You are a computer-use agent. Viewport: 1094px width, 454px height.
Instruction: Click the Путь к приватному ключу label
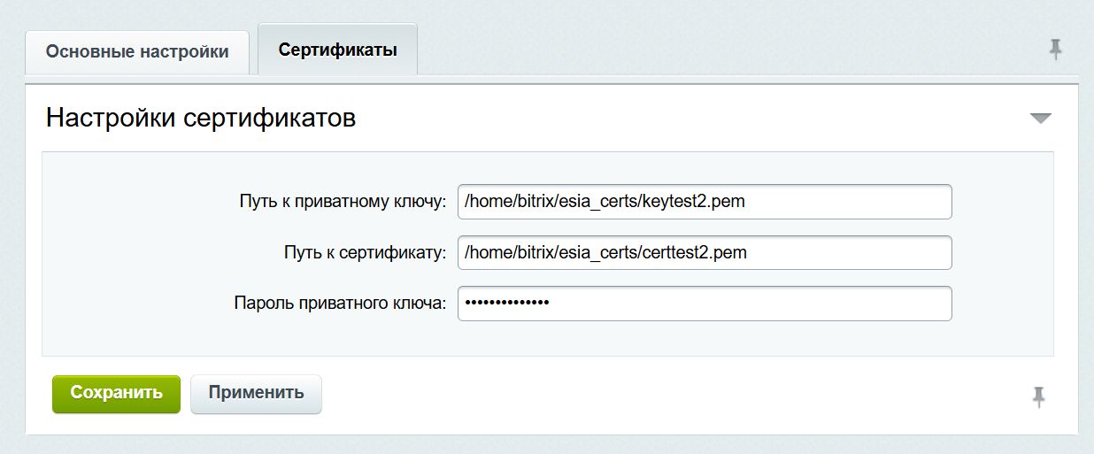pyautogui.click(x=343, y=202)
